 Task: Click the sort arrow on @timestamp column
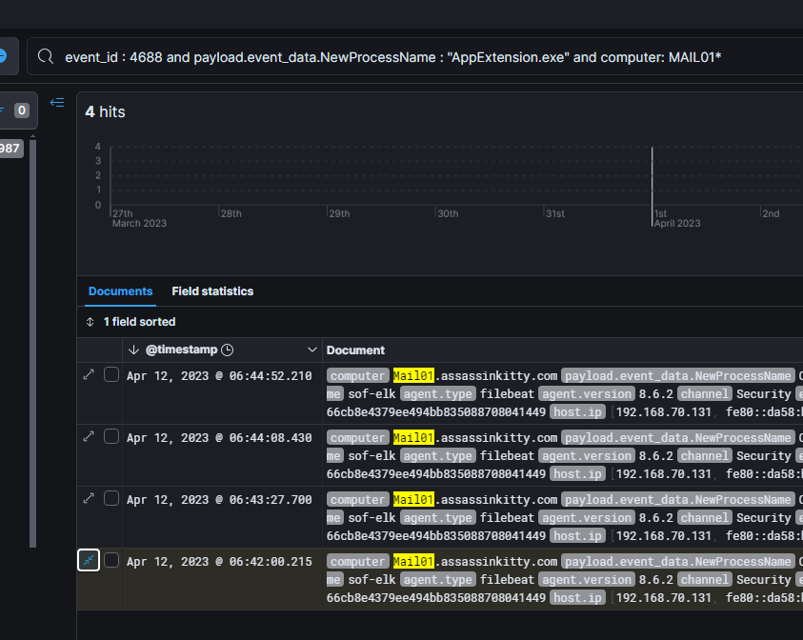point(133,350)
